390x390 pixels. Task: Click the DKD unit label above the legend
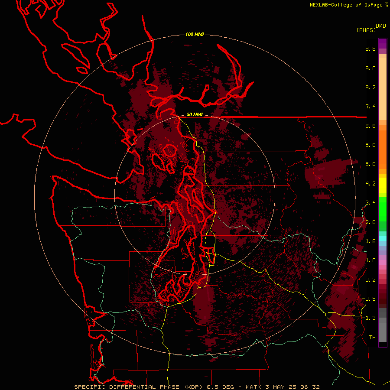pos(381,26)
